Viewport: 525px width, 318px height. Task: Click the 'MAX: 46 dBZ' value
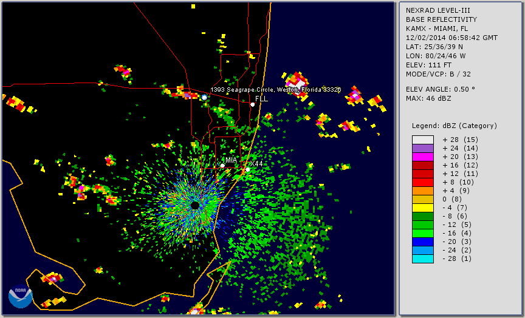[428, 98]
